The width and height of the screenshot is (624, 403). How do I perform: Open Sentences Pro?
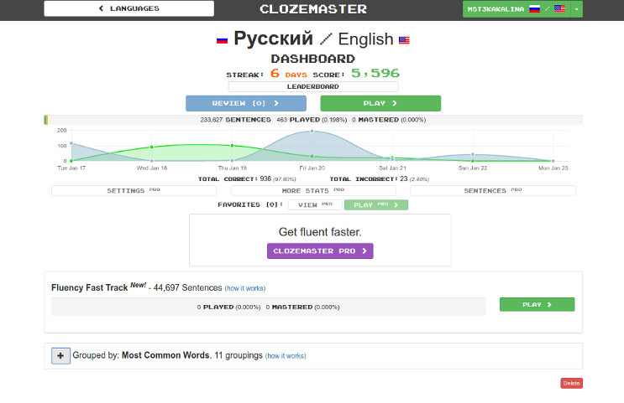point(493,190)
